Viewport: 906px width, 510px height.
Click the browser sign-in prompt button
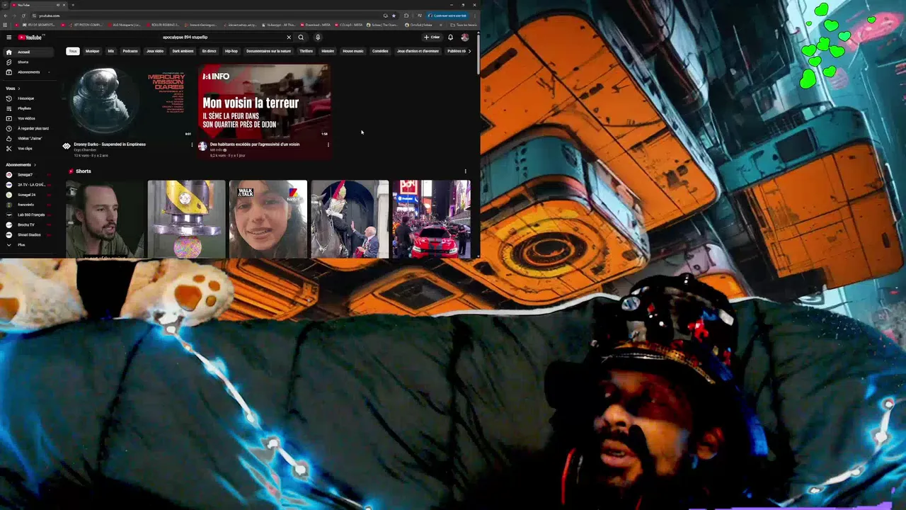tap(447, 16)
